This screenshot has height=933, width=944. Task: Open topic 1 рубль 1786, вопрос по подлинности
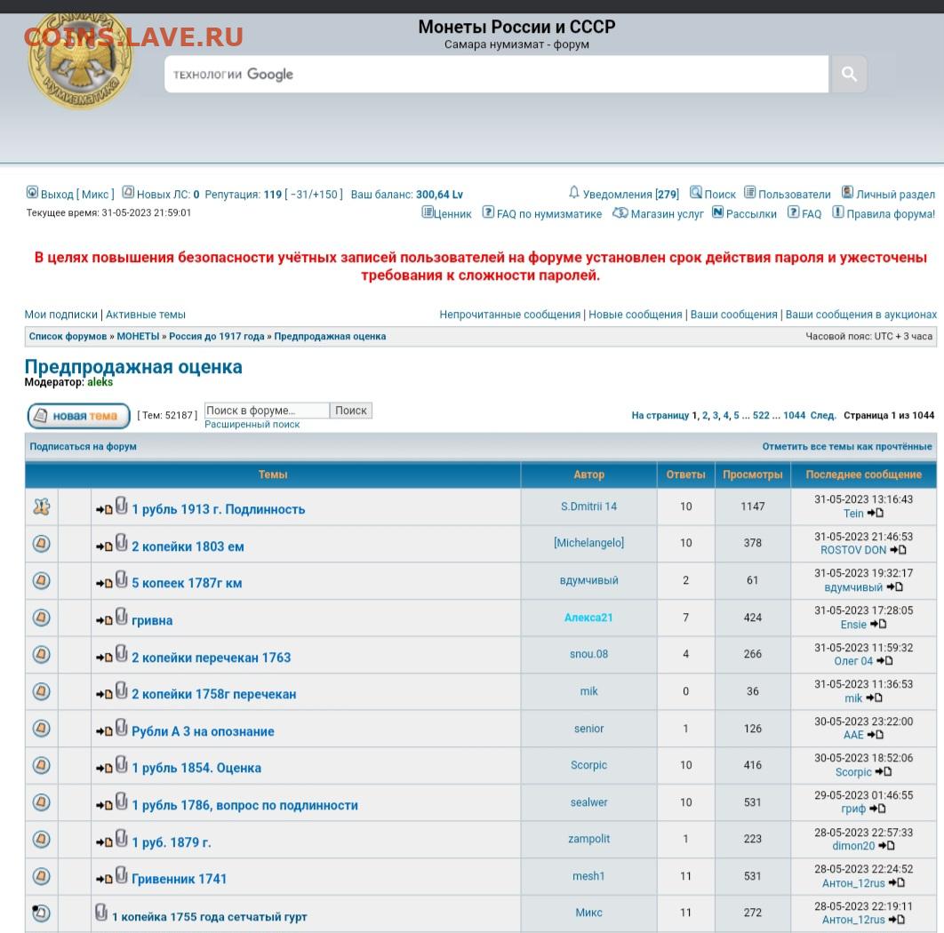pos(245,805)
